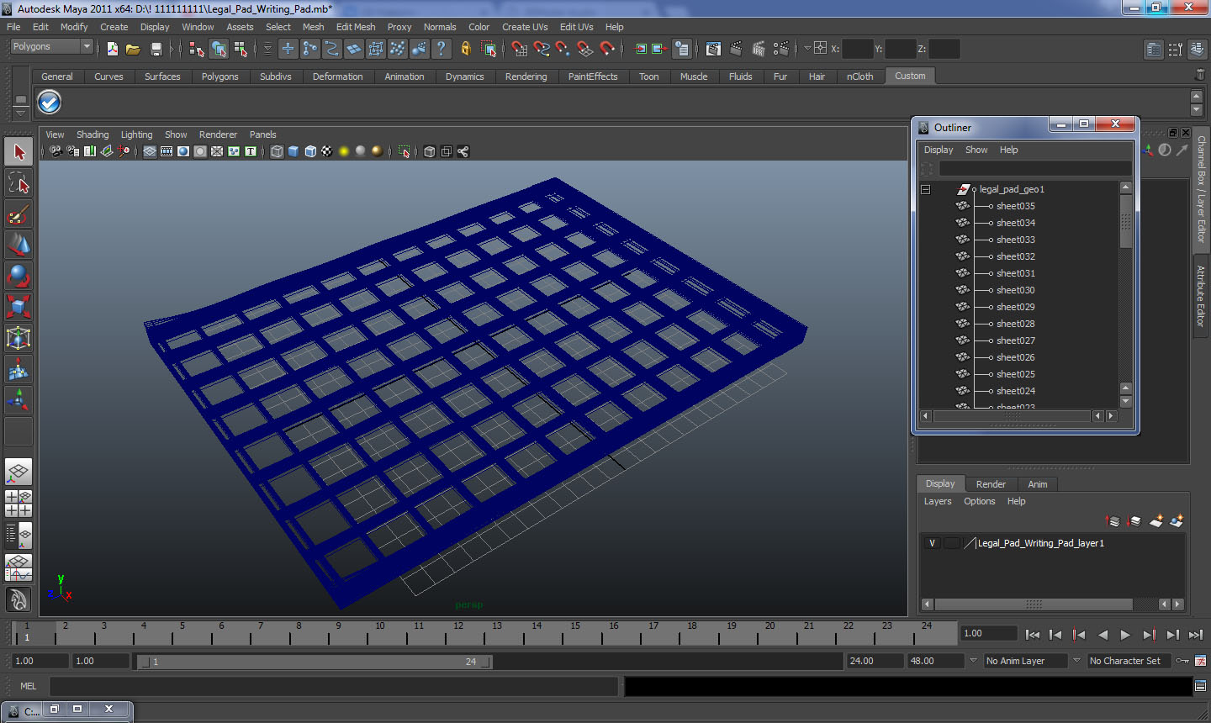The height and width of the screenshot is (723, 1211).
Task: Click frame 12 on the time slider
Action: (458, 632)
